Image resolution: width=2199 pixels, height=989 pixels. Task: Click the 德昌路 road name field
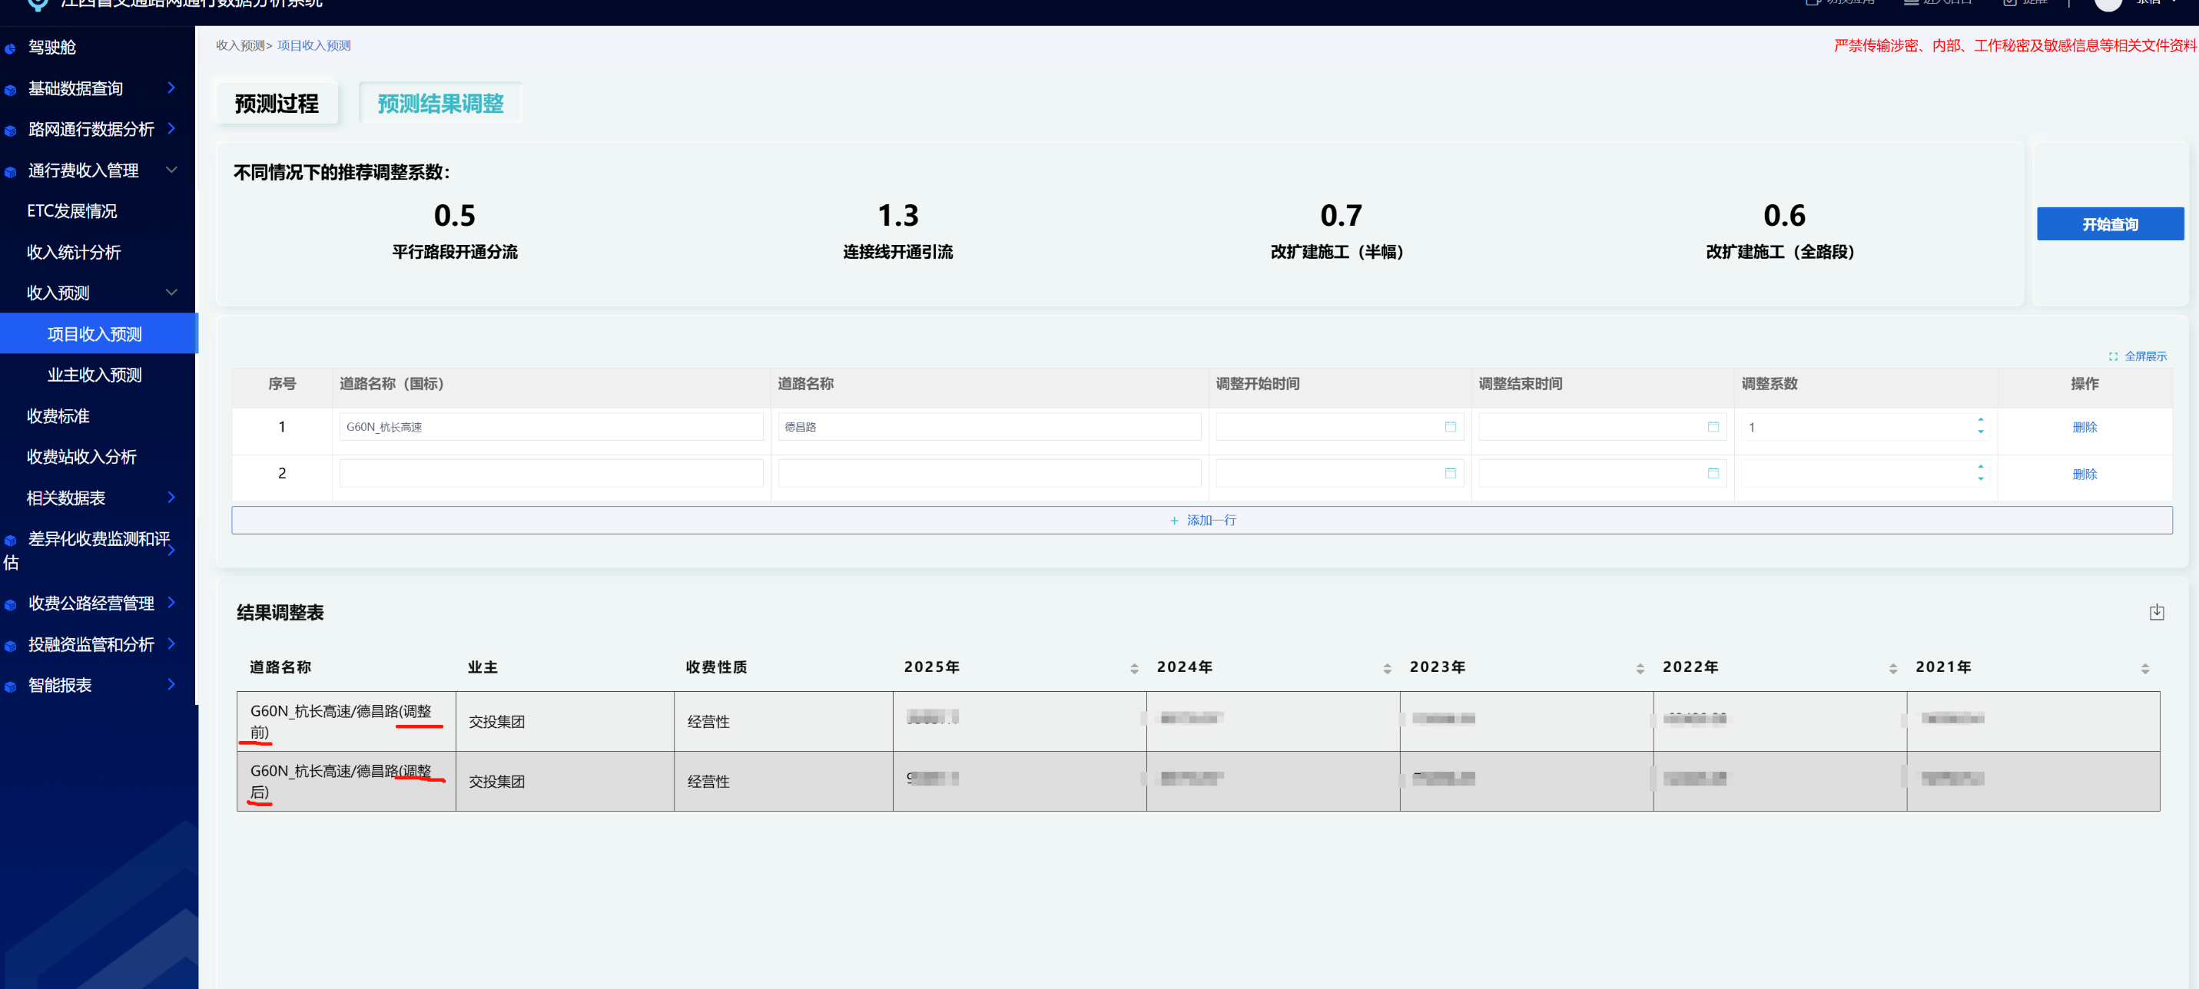(x=990, y=427)
